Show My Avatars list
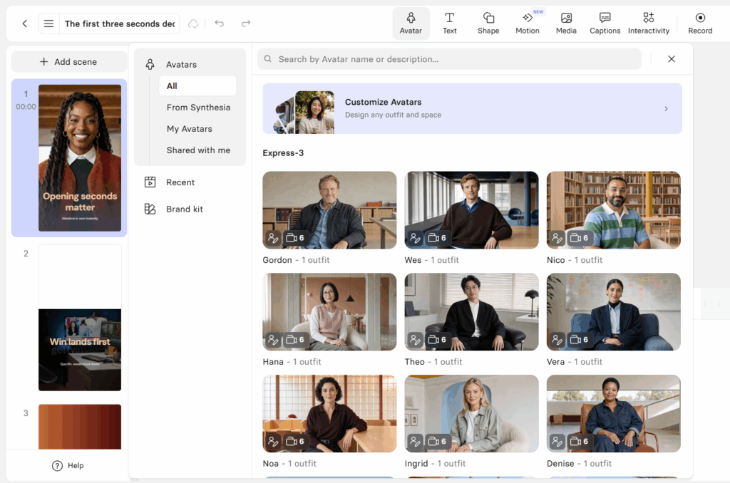Viewport: 730px width, 483px height. [x=190, y=129]
